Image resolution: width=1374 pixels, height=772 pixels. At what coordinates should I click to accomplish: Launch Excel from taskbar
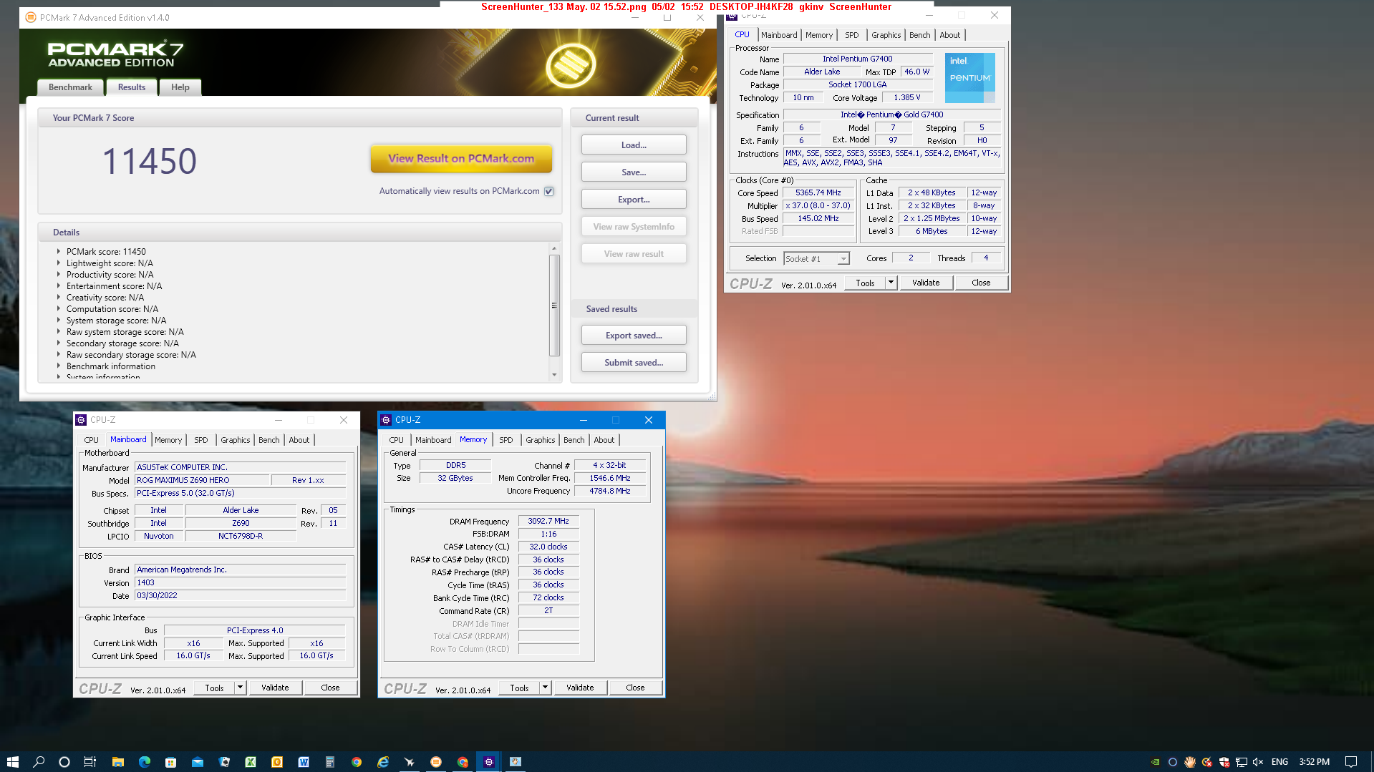[x=251, y=762]
